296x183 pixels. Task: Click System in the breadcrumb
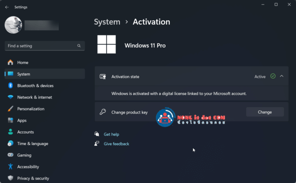tap(107, 22)
